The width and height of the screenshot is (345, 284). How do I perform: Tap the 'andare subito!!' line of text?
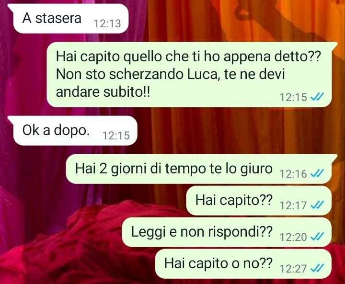(103, 92)
